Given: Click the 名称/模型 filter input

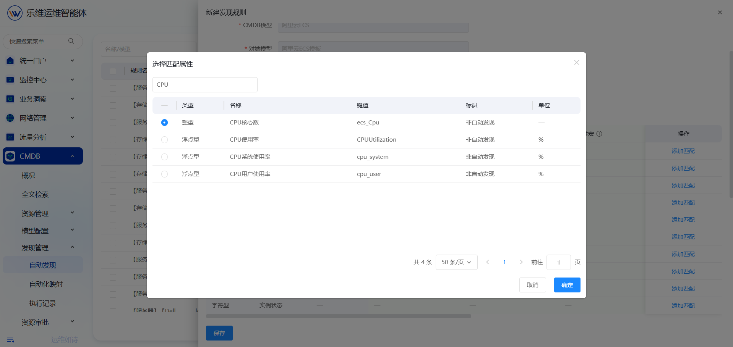Looking at the screenshot, I should [148, 49].
